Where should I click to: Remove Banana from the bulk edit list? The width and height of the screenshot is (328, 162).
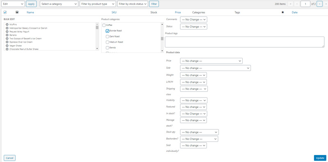click(7, 35)
